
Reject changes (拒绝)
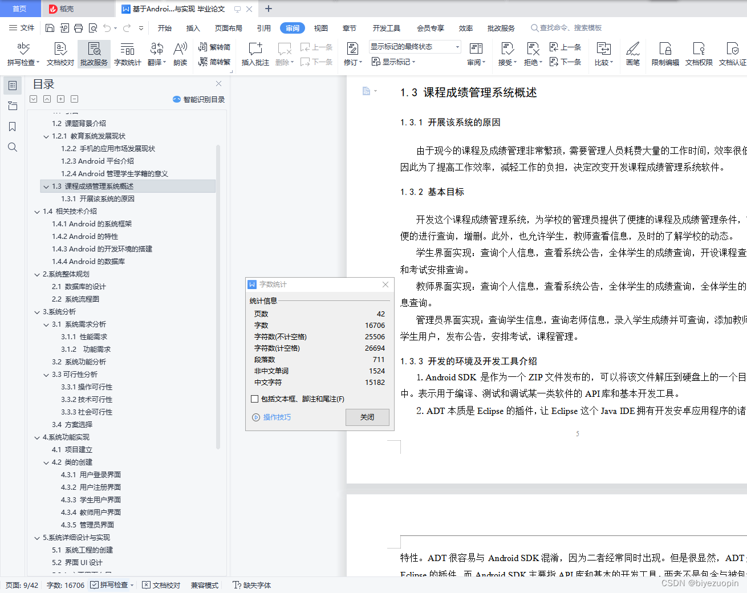[x=533, y=54]
